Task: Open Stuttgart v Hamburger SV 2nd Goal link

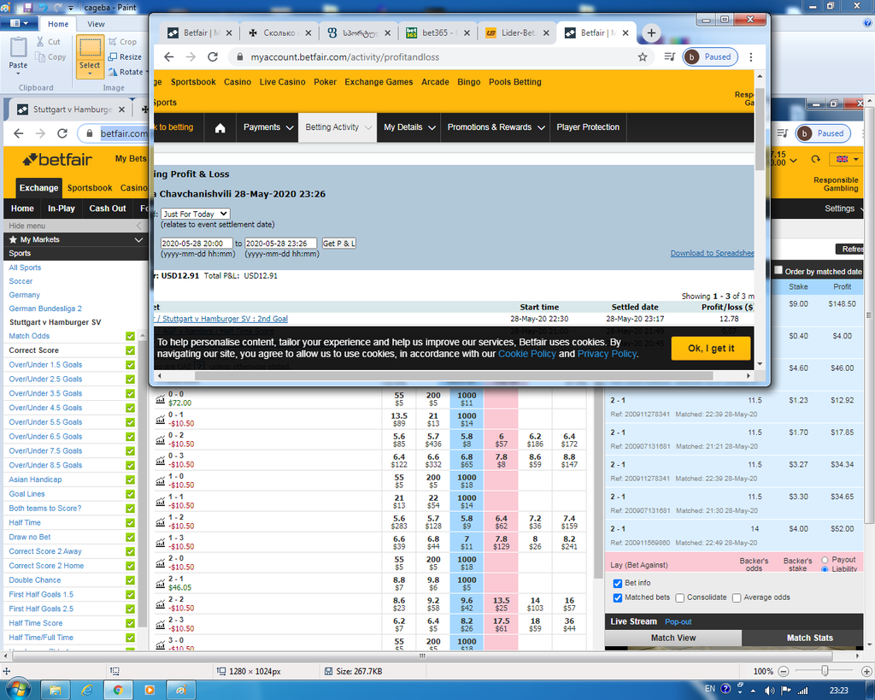Action: pyautogui.click(x=225, y=319)
